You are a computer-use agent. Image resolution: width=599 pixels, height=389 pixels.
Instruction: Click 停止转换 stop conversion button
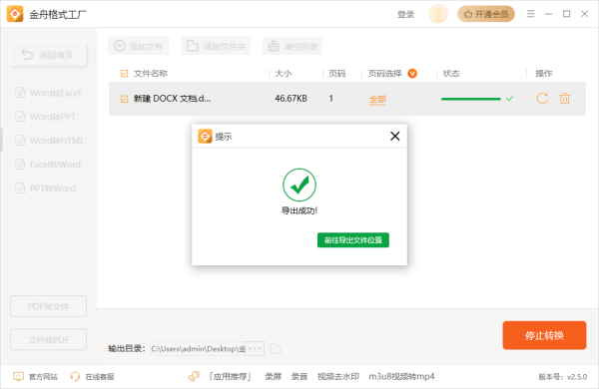click(544, 335)
